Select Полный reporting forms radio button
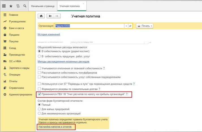Screen dimensions: 202x132 click(39, 105)
